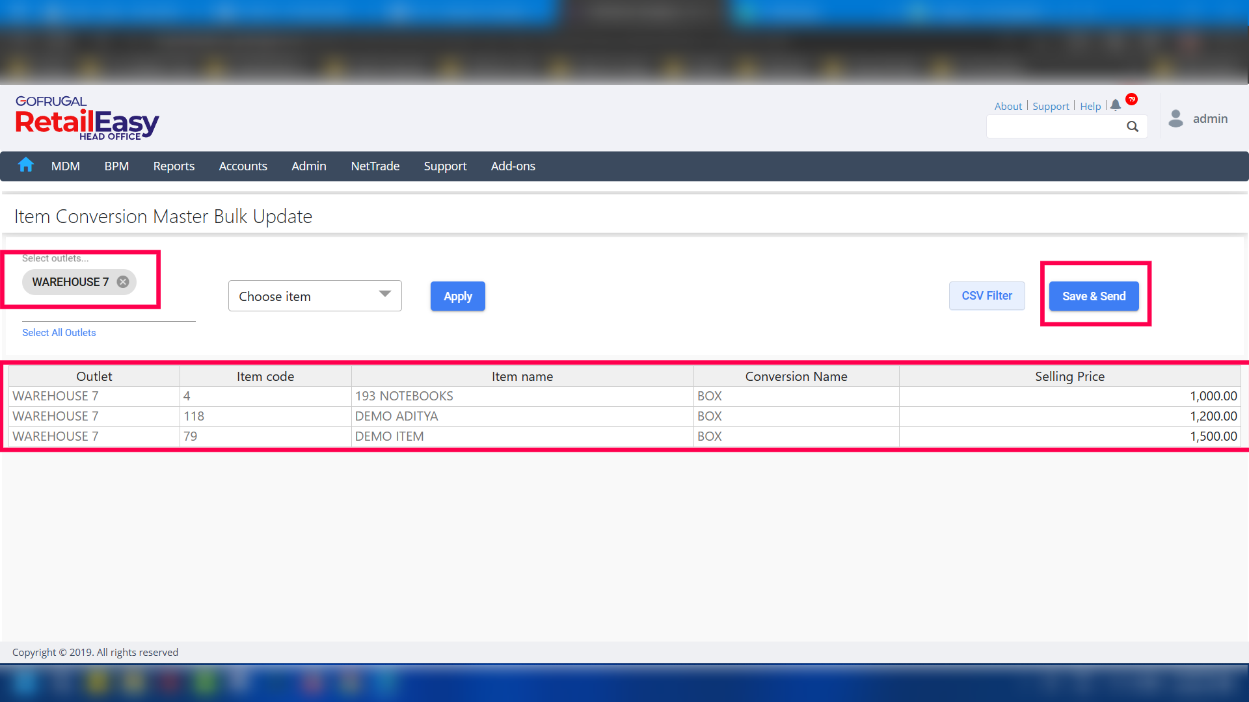Open the Reports menu
This screenshot has width=1249, height=702.
[174, 166]
